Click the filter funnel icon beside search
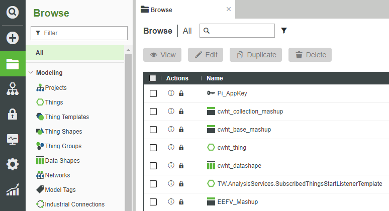The image size is (389, 211). point(284,31)
